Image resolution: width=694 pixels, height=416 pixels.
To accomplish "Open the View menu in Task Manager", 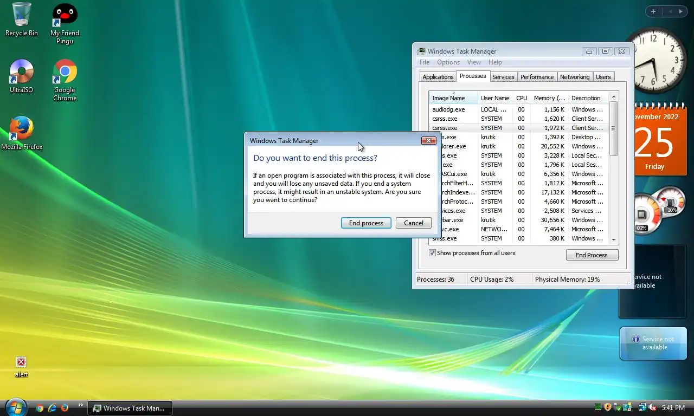I will point(474,62).
